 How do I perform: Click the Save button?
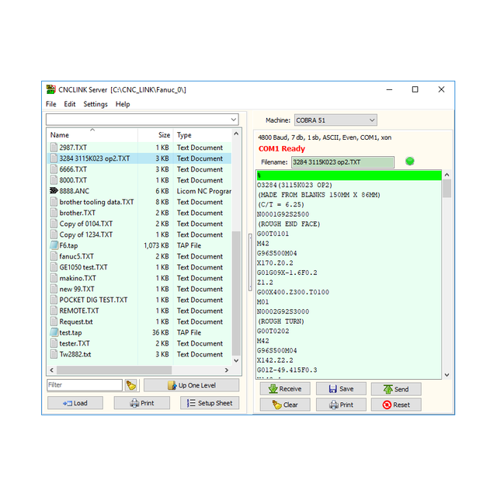click(341, 388)
